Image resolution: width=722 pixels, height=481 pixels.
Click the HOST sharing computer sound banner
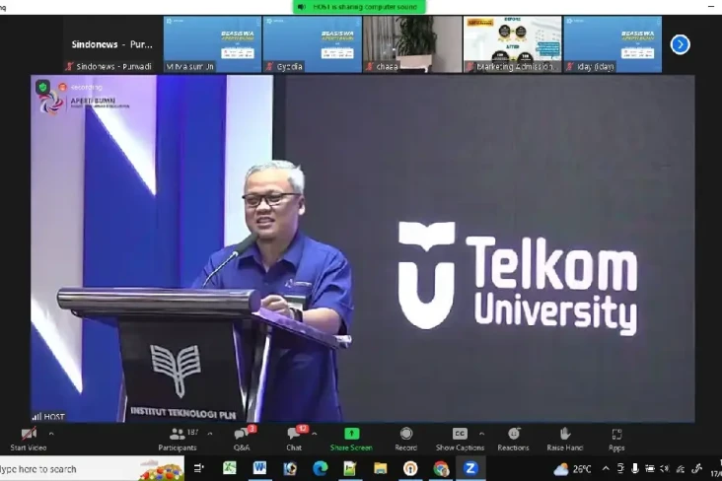pyautogui.click(x=359, y=7)
